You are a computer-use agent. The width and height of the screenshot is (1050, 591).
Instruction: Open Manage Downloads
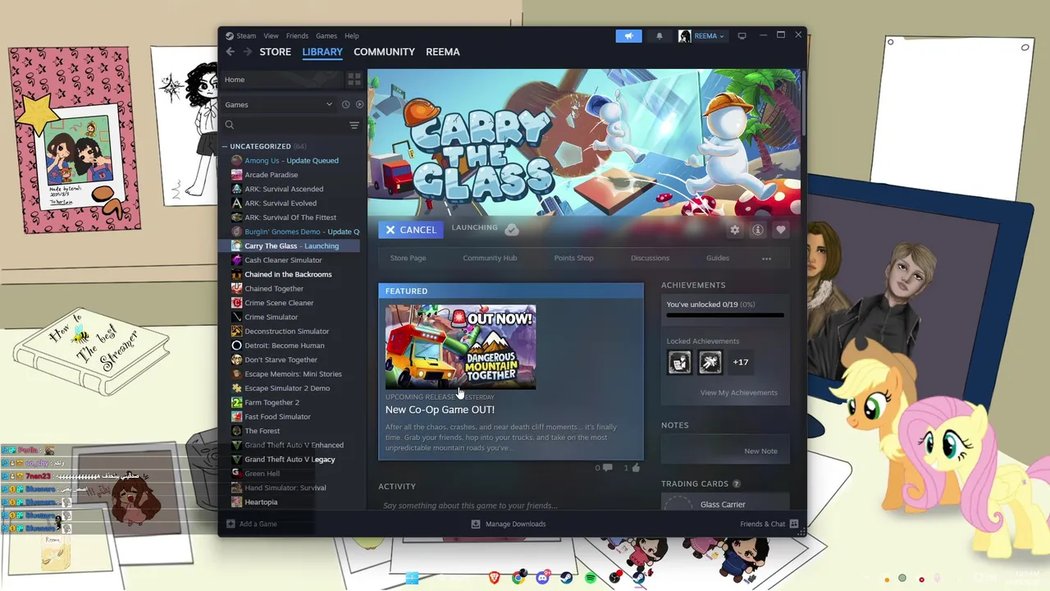508,524
